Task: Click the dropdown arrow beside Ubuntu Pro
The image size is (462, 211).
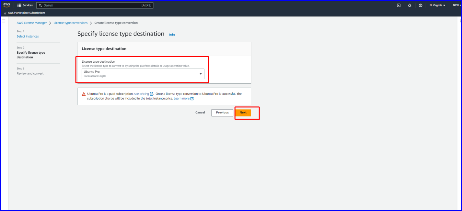Action: [201, 74]
